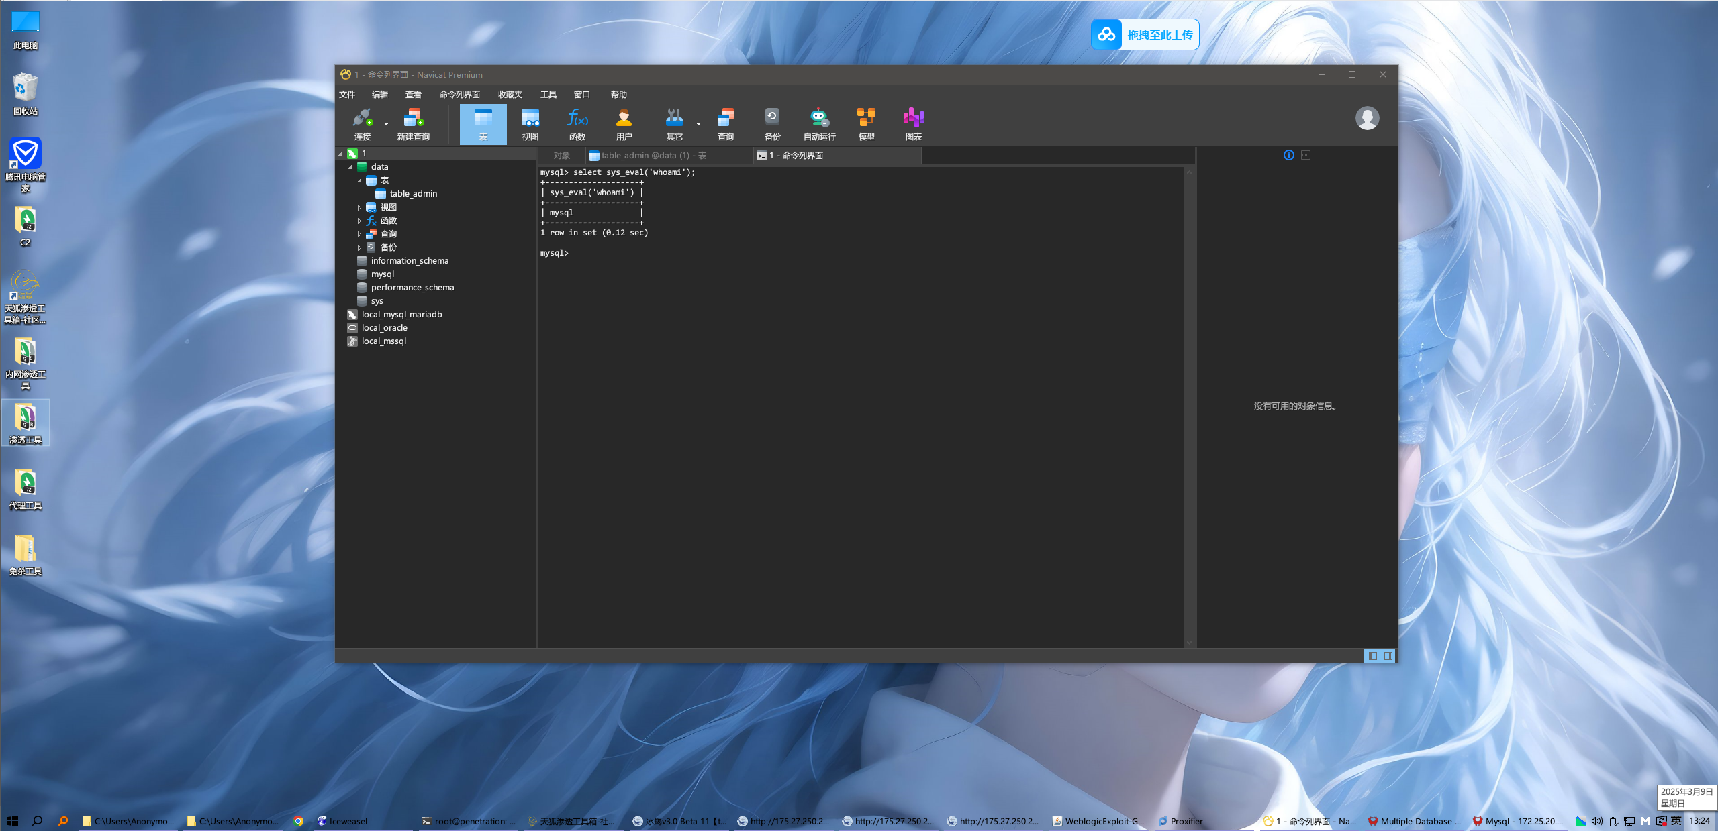1718x831 pixels.
Task: Open the 连接 dropdown arrow
Action: (x=386, y=124)
